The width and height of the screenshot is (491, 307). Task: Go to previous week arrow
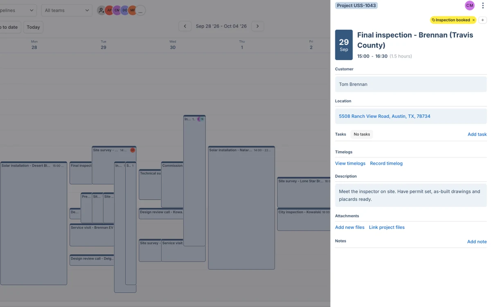185,26
